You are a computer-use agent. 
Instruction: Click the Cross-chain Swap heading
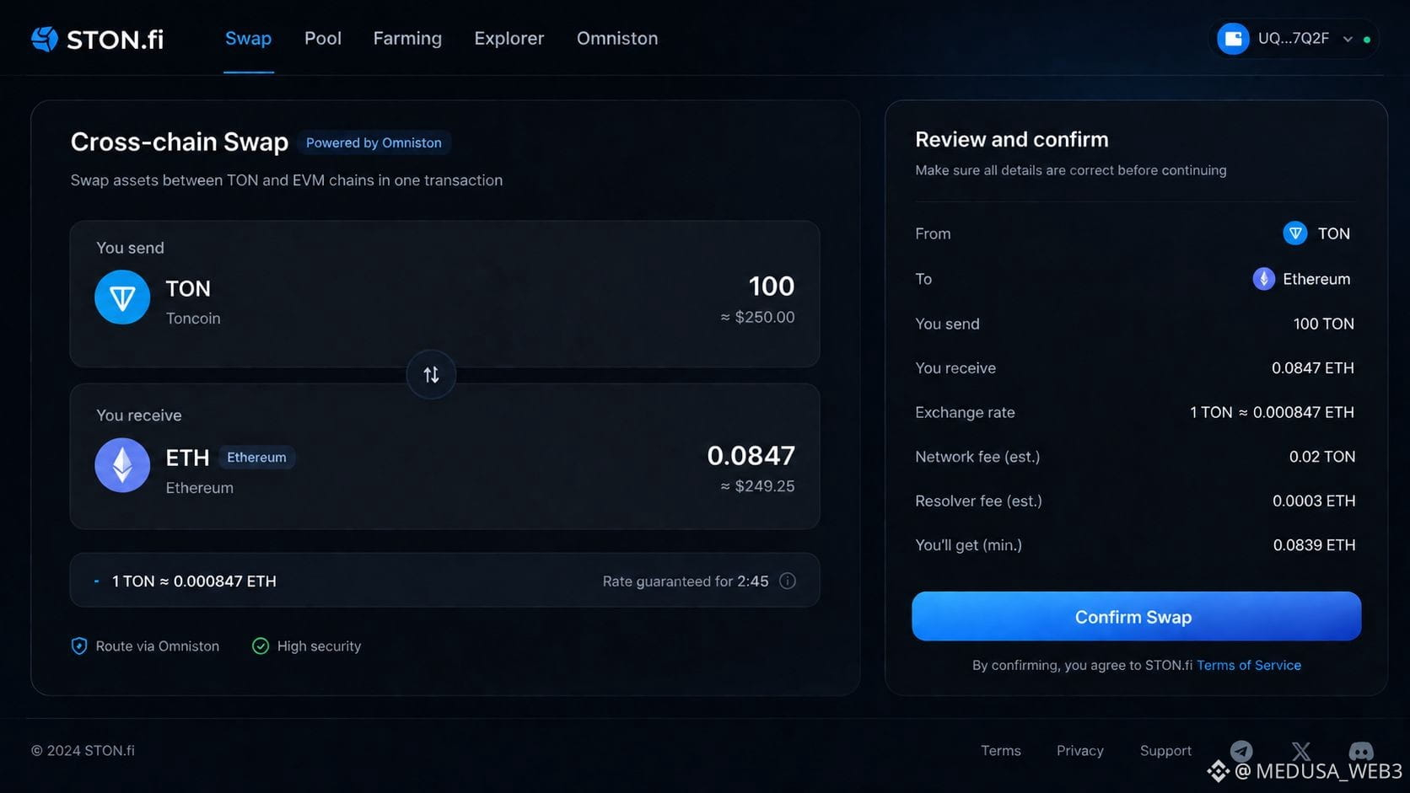(x=179, y=142)
